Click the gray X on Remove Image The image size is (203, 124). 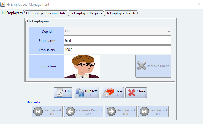tap(141, 66)
